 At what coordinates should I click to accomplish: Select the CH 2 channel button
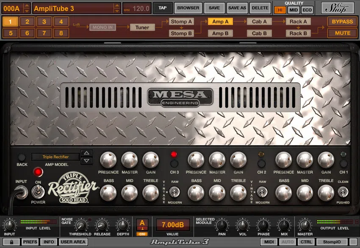pos(261,164)
